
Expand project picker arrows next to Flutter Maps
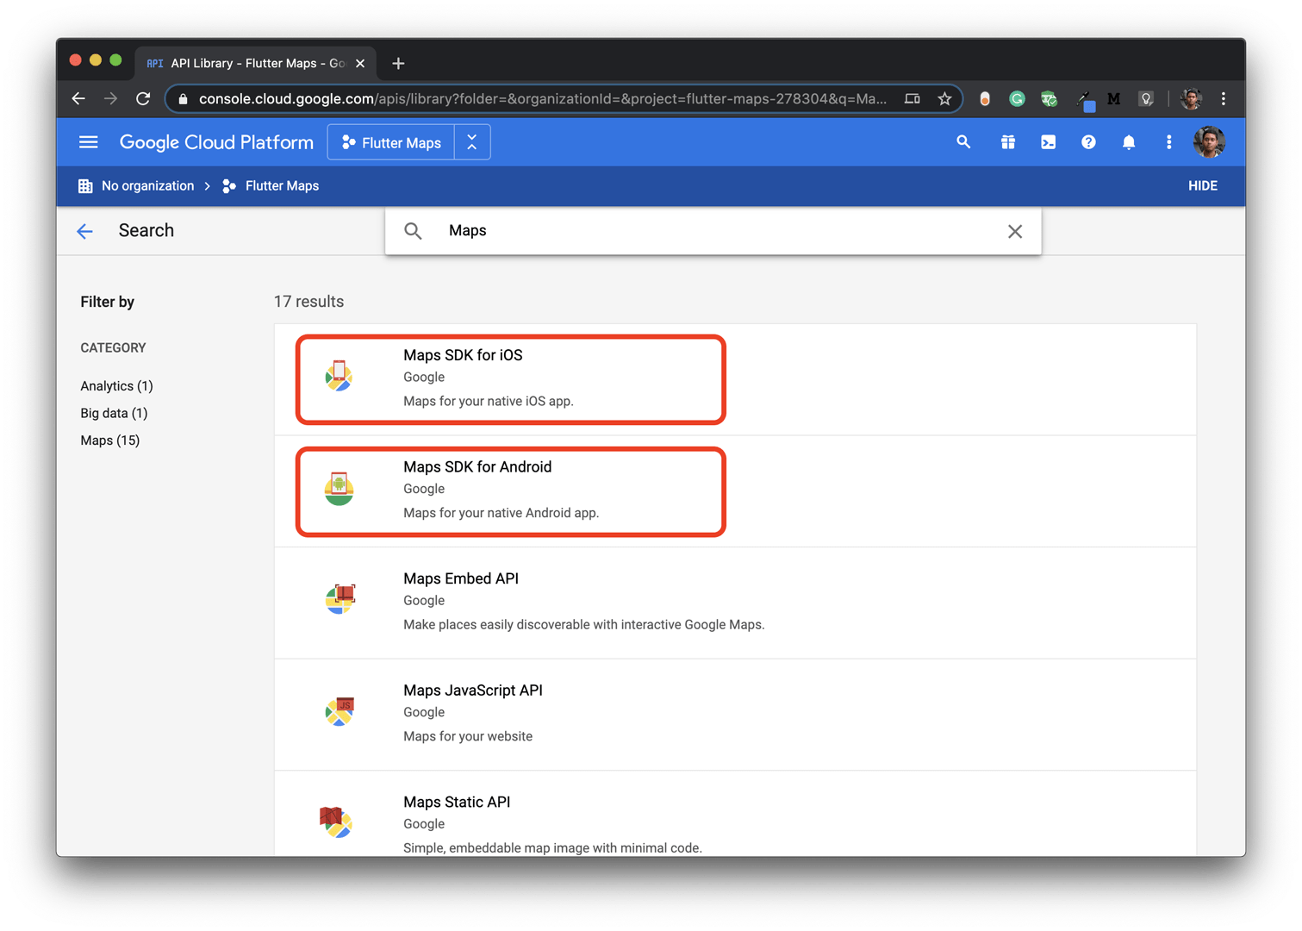point(472,142)
